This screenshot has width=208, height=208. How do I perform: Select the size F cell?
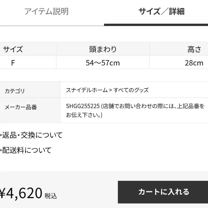(x=13, y=63)
